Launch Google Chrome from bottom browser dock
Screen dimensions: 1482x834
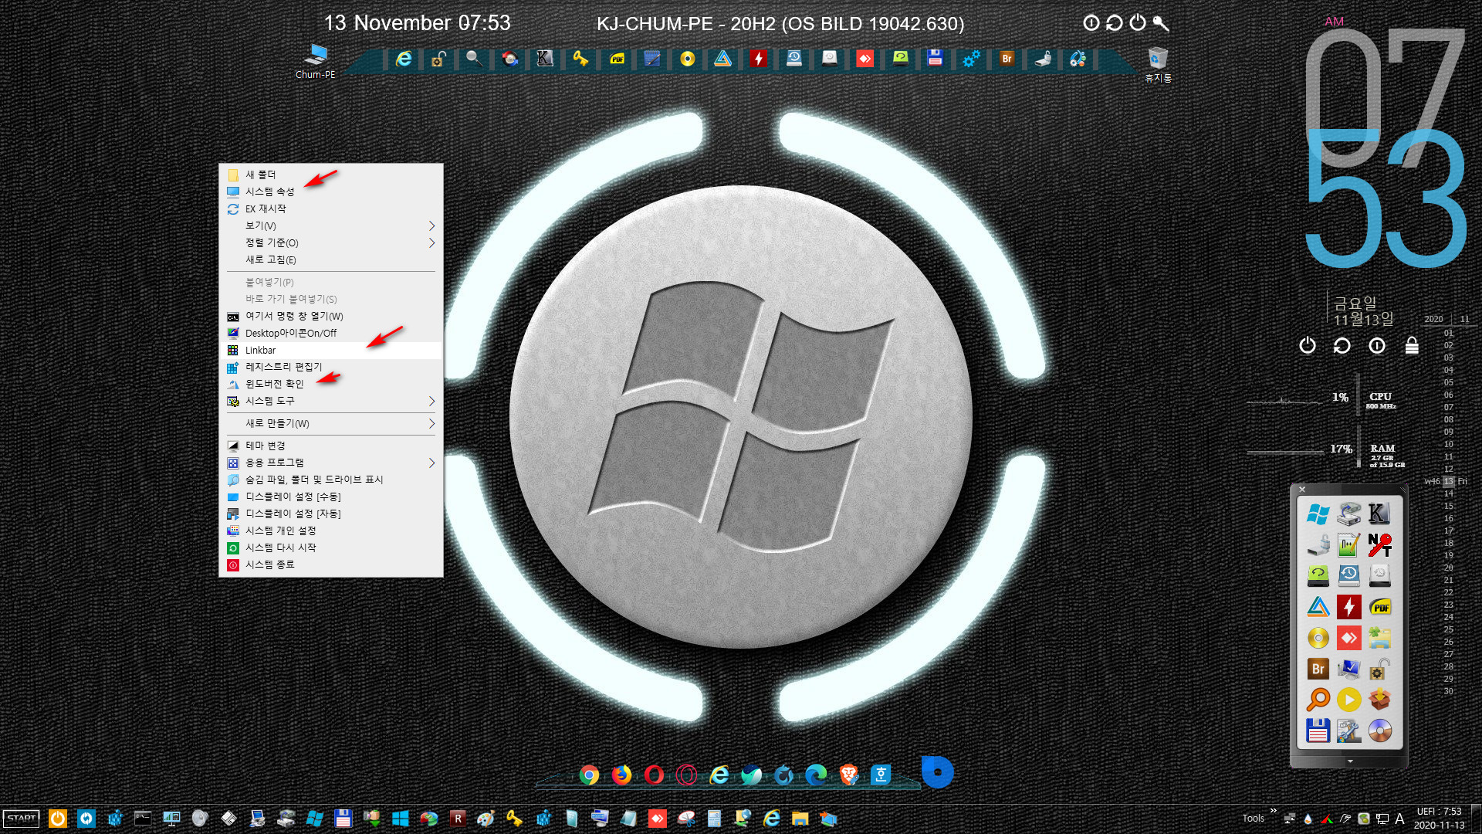(x=589, y=775)
